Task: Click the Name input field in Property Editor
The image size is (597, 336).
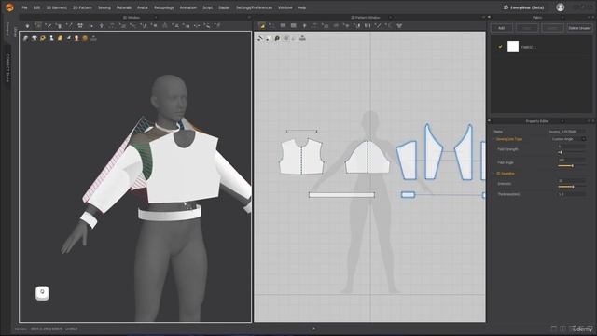Action: coord(567,132)
